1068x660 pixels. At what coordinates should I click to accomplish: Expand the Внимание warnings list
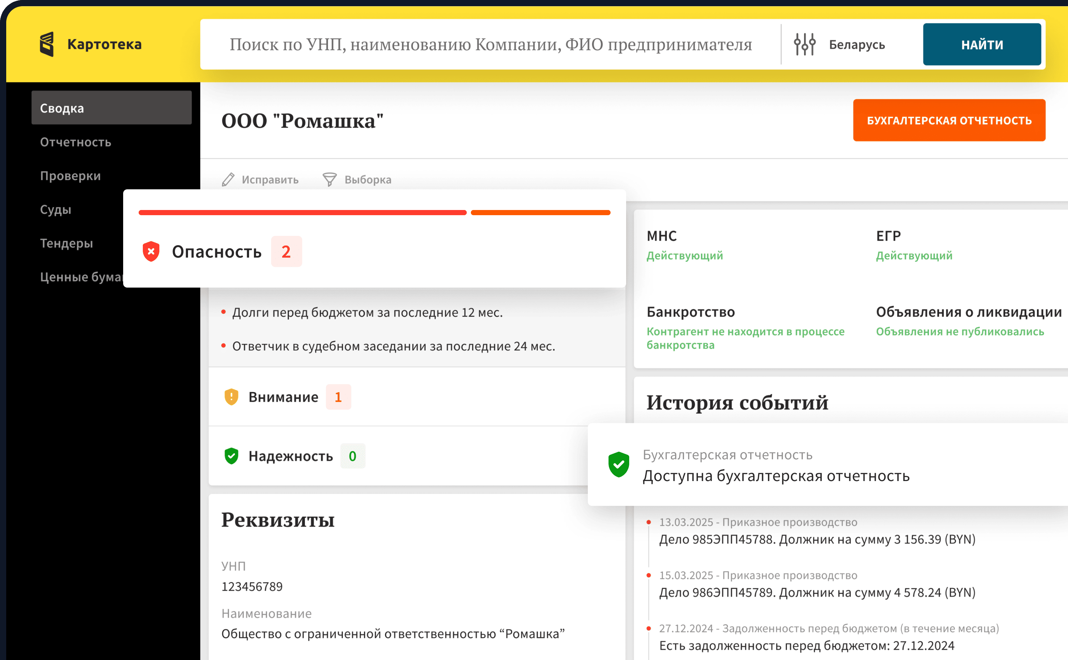pos(283,396)
